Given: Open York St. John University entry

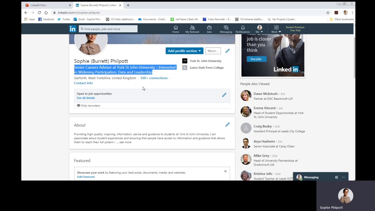Looking at the screenshot, I should 202,61.
